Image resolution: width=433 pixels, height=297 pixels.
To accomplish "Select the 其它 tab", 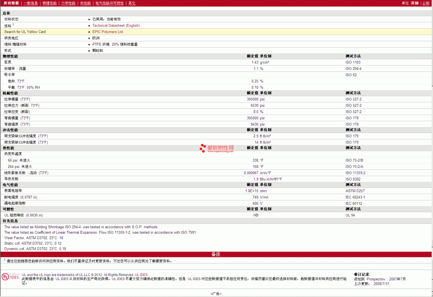I will 132,3.
